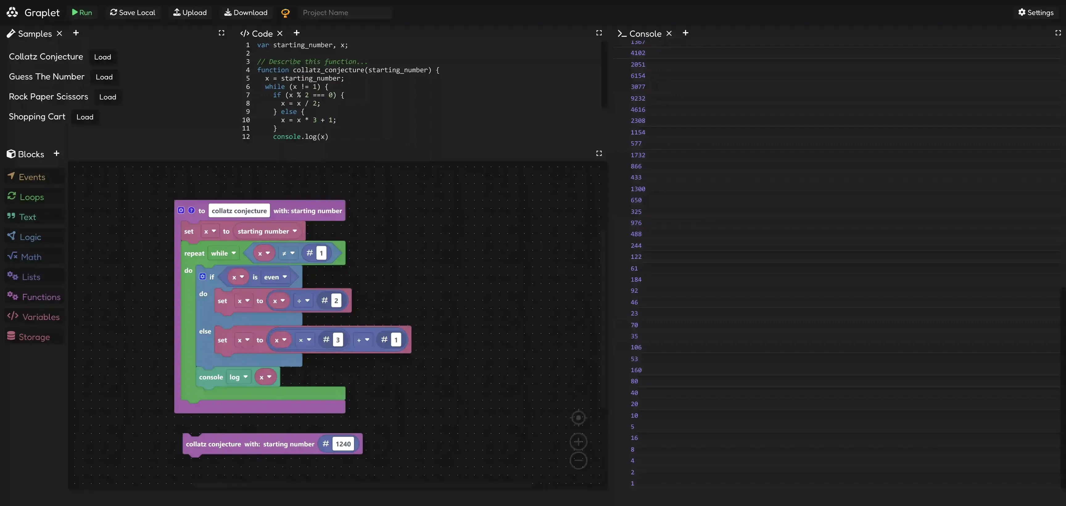
Task: Open the Storage block category
Action: (x=35, y=337)
